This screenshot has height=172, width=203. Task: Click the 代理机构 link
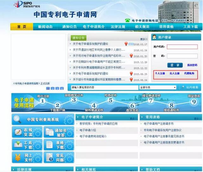pos(189,73)
